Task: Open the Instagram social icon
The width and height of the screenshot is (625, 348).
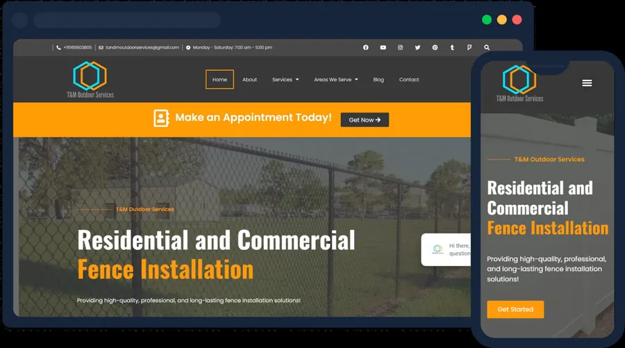Action: tap(400, 47)
